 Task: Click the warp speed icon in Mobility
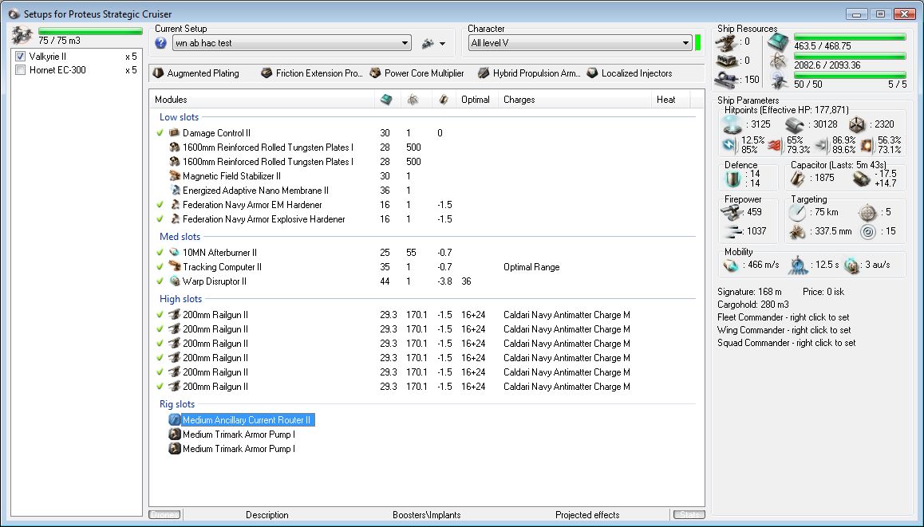tap(851, 265)
